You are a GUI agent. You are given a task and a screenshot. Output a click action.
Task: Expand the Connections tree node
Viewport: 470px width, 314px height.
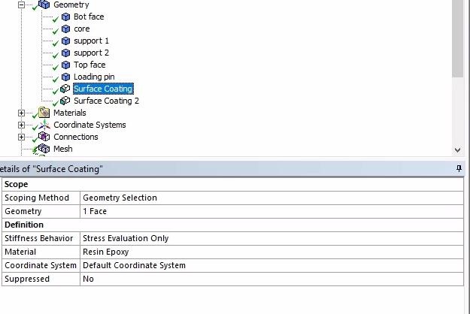pyautogui.click(x=21, y=137)
